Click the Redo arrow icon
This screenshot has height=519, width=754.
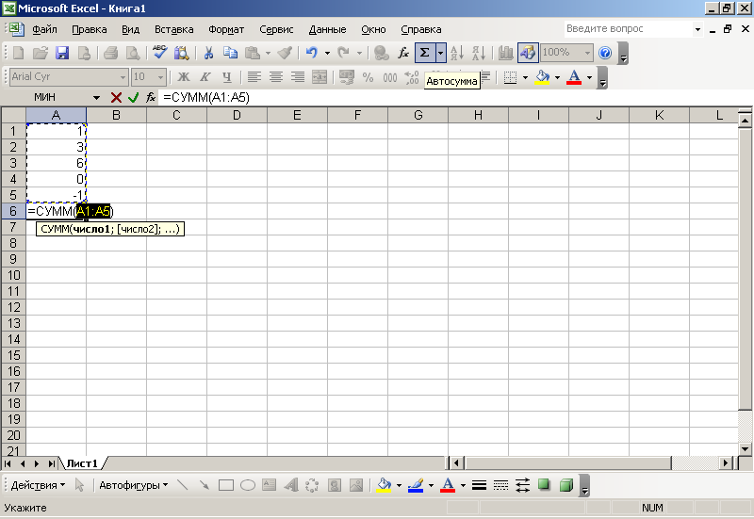(x=343, y=53)
